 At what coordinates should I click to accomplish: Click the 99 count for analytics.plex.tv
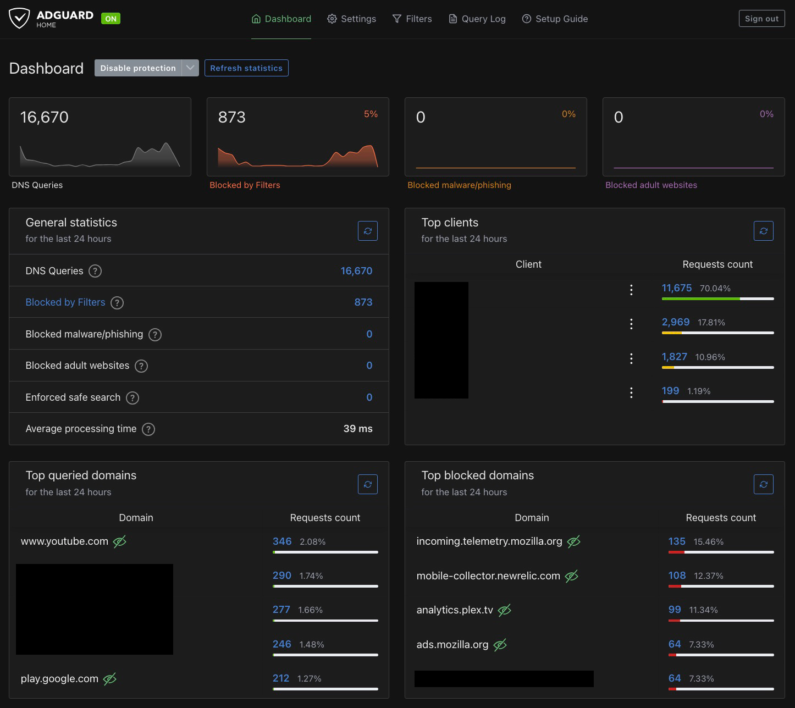(675, 610)
